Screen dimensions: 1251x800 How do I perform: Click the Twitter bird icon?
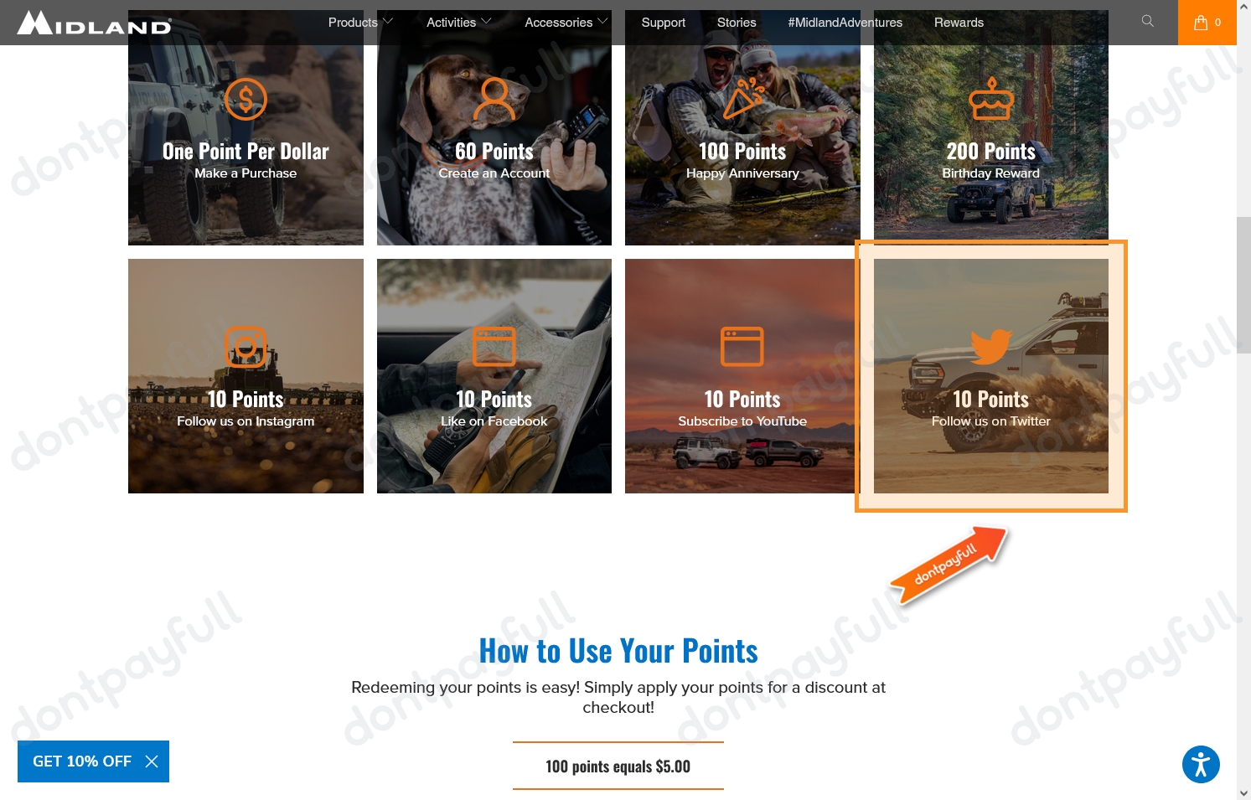pos(991,347)
